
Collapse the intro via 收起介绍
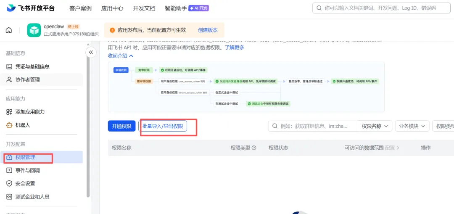pyautogui.click(x=121, y=55)
